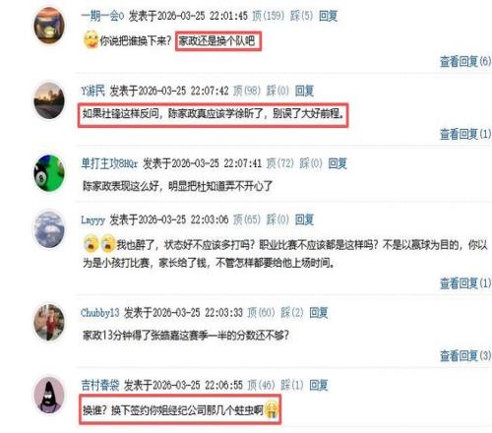Open username link Chubby13
Viewport: 492px width, 433px height.
pyautogui.click(x=99, y=313)
